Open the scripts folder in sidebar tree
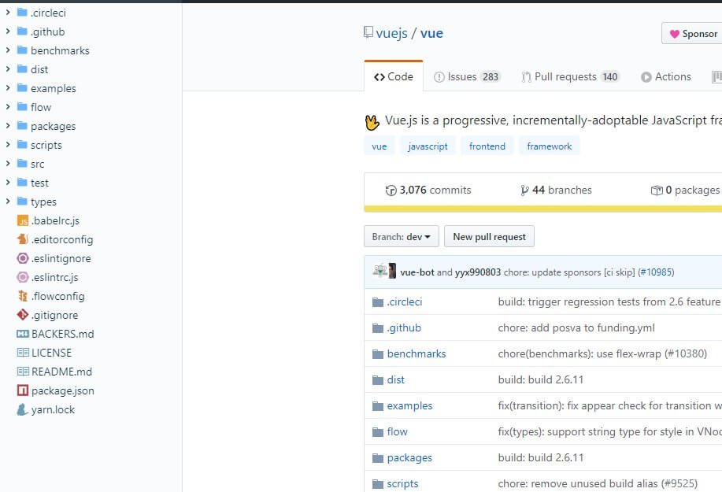The width and height of the screenshot is (722, 492). coord(46,145)
